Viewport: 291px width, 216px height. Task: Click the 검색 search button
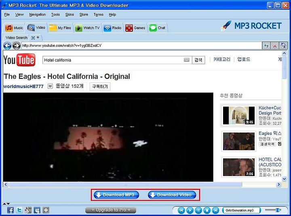click(x=198, y=60)
